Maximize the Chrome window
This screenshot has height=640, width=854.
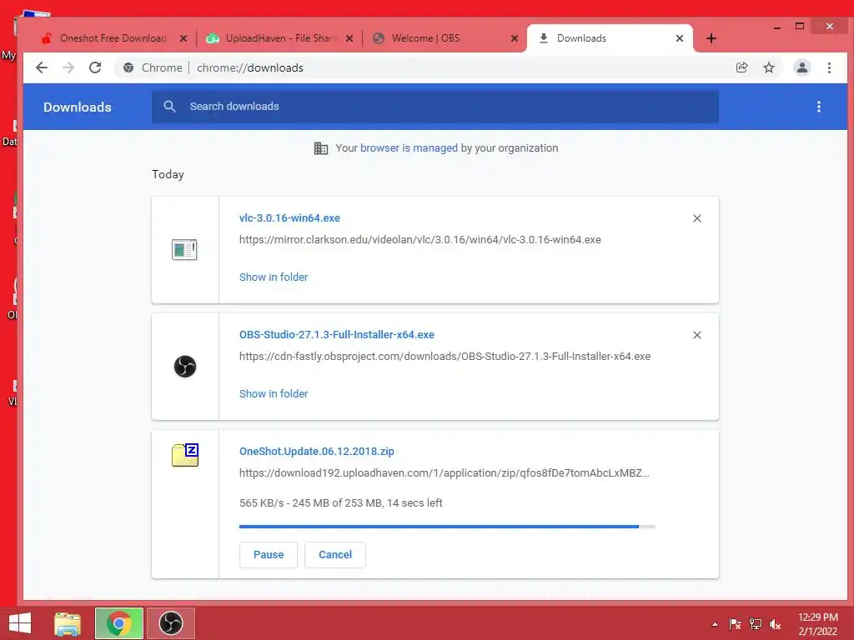[x=800, y=26]
